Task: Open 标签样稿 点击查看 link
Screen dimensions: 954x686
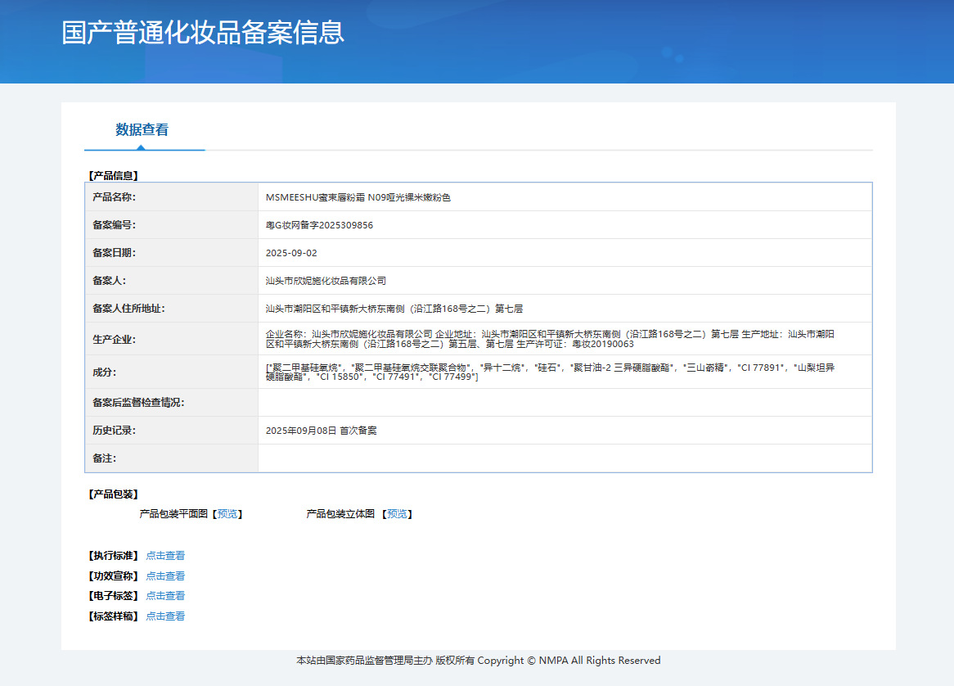Action: coord(165,616)
